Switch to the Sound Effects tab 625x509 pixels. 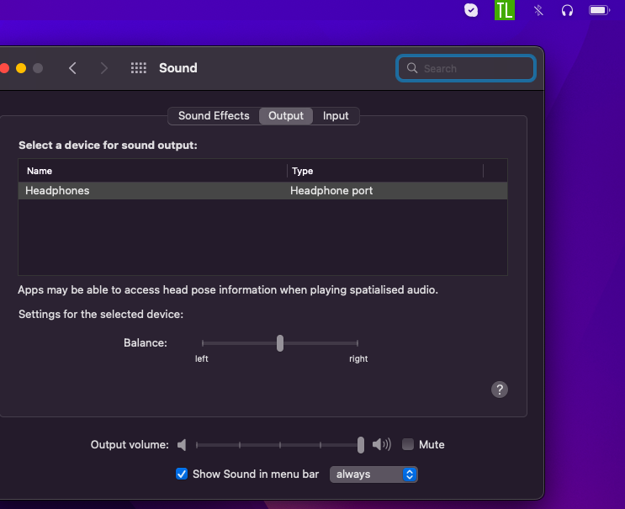[214, 116]
